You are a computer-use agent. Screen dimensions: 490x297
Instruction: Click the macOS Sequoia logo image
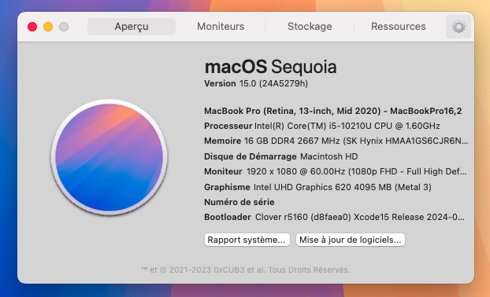[109, 157]
